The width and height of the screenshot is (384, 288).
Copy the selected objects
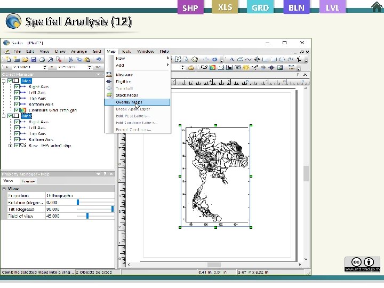[x=79, y=60]
